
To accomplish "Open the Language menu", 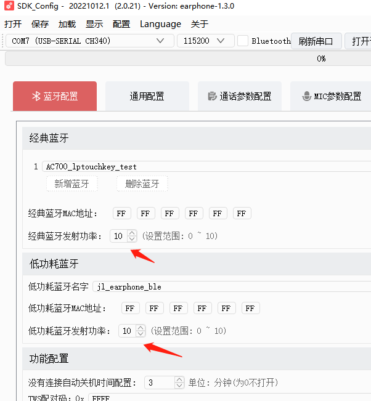I will 160,24.
